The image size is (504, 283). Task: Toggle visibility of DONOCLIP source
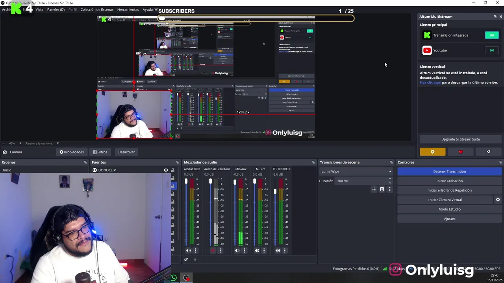pyautogui.click(x=166, y=170)
